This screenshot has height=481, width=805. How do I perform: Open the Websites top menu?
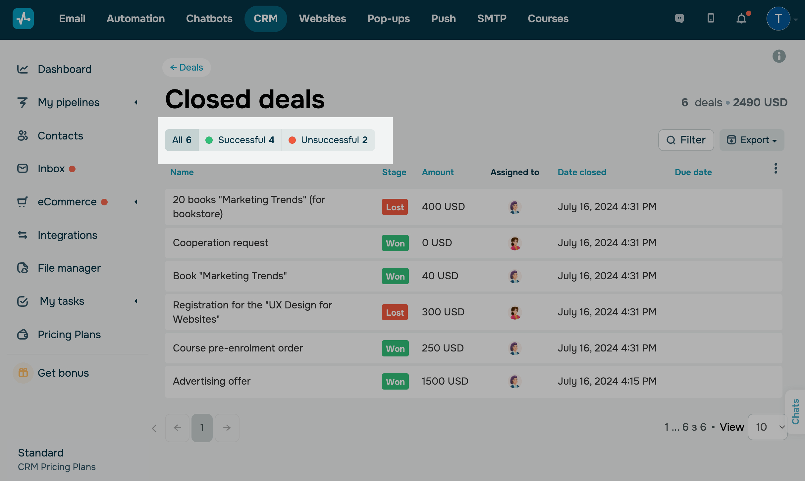click(322, 19)
